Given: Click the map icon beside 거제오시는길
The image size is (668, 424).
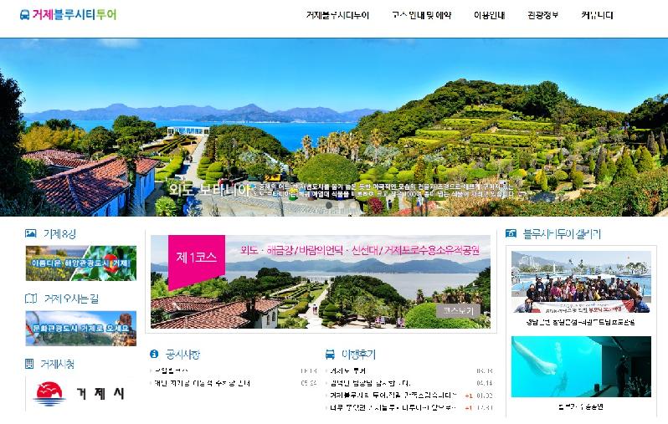Looking at the screenshot, I should [31, 299].
